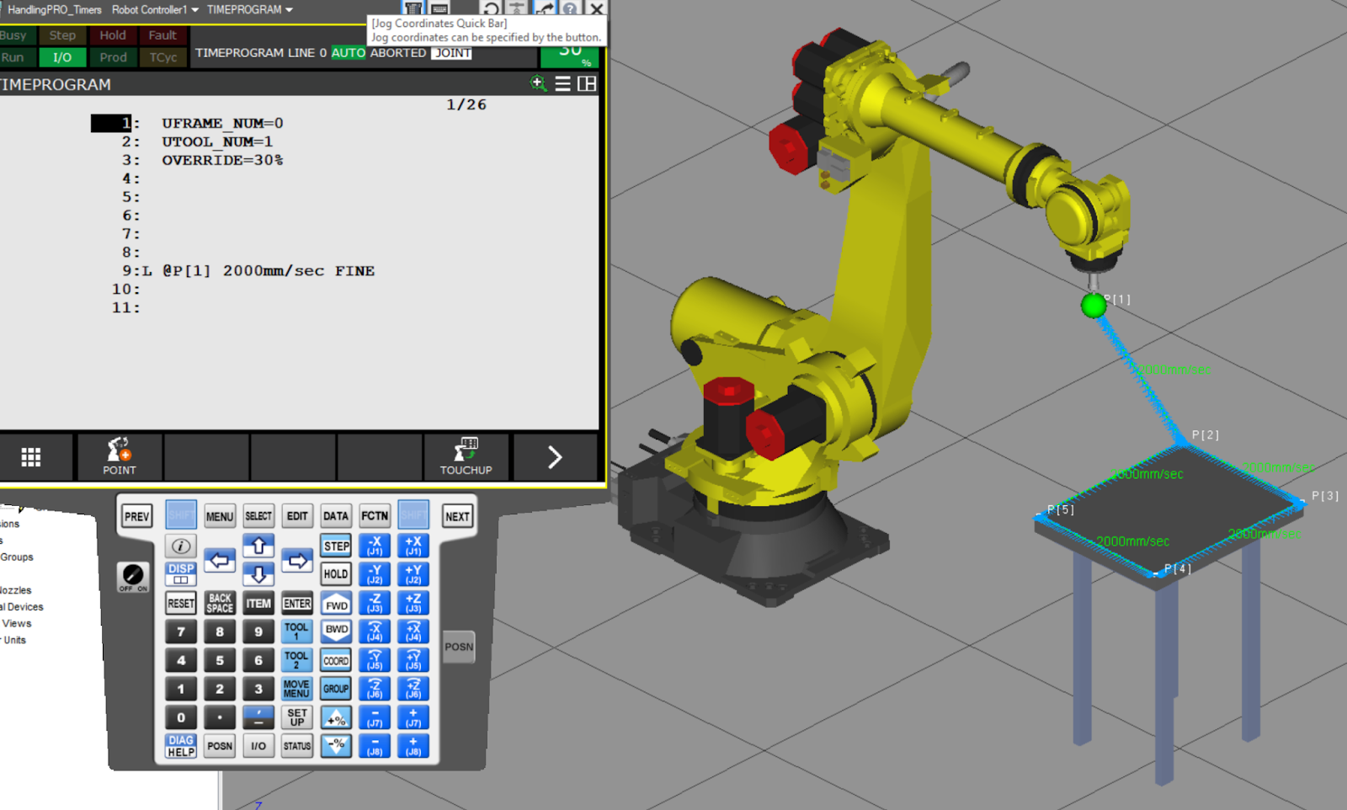This screenshot has width=1347, height=810.
Task: Click the HOLD key on keypad
Action: [x=336, y=574]
